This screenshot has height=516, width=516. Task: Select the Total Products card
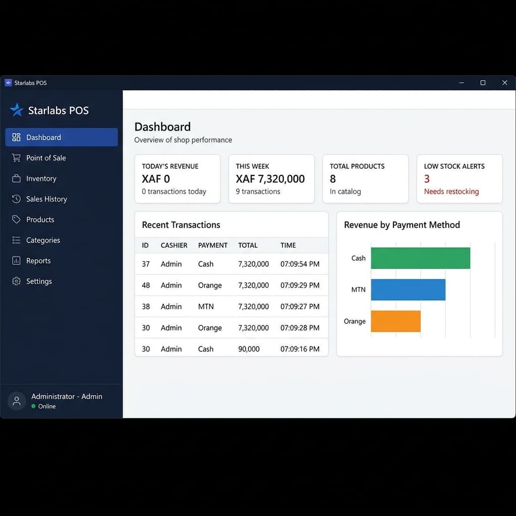pyautogui.click(x=366, y=179)
